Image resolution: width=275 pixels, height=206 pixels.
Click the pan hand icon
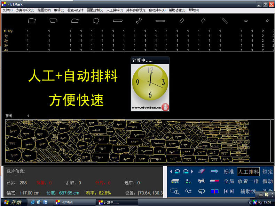201,191
